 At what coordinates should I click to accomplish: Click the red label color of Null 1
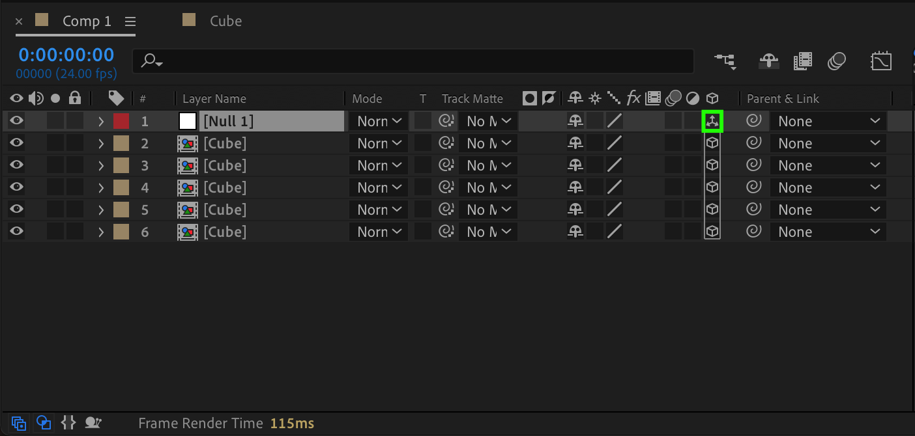pyautogui.click(x=121, y=121)
